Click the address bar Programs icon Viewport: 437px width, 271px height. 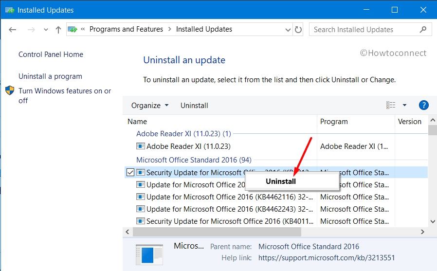coord(73,29)
